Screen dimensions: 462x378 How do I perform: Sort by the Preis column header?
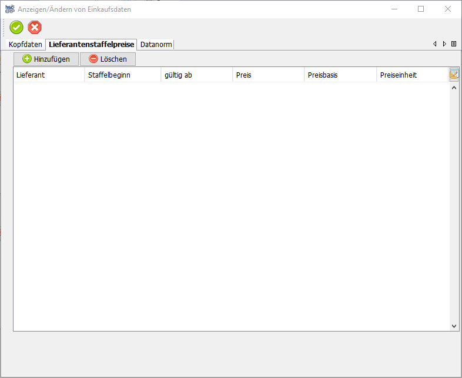[268, 75]
